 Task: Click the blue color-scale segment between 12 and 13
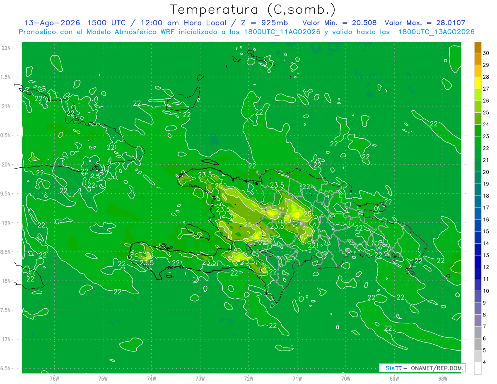click(478, 261)
